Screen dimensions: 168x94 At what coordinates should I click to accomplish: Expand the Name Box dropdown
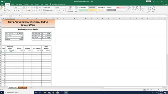point(8,16)
